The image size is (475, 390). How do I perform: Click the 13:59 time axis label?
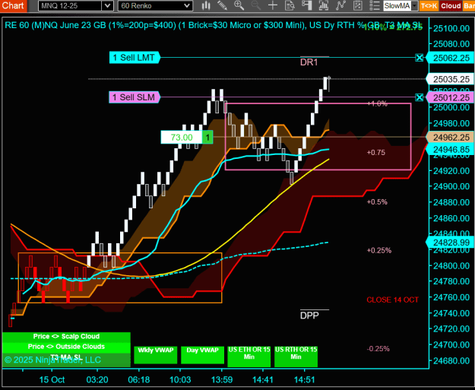click(x=222, y=379)
